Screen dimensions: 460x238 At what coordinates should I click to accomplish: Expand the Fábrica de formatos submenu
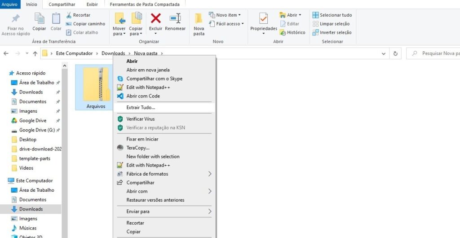coord(164,174)
